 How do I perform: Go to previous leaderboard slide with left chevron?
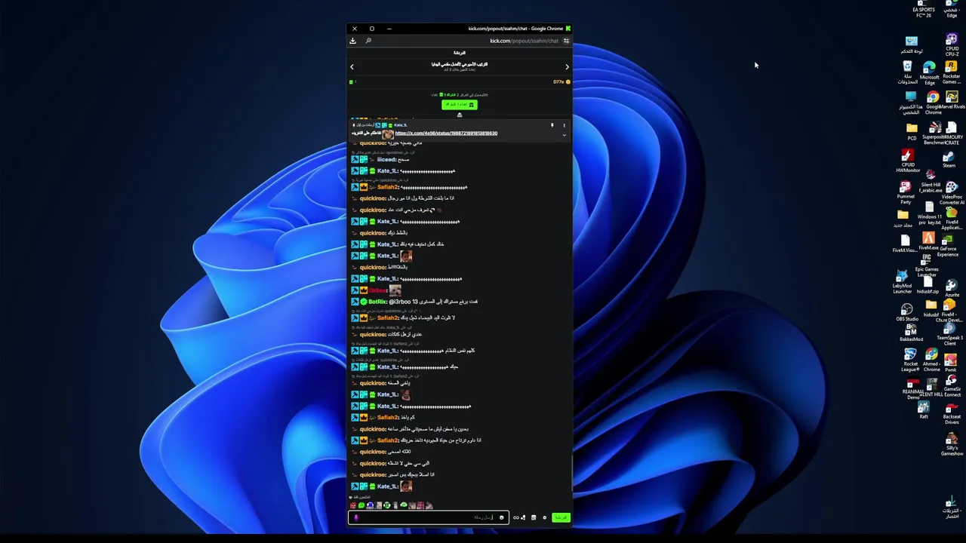pos(352,67)
